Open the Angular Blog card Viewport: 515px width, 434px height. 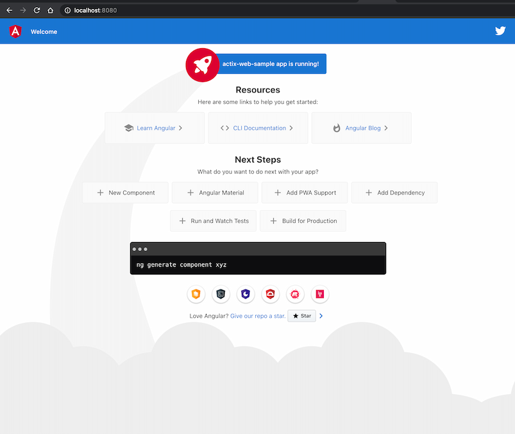pyautogui.click(x=361, y=128)
